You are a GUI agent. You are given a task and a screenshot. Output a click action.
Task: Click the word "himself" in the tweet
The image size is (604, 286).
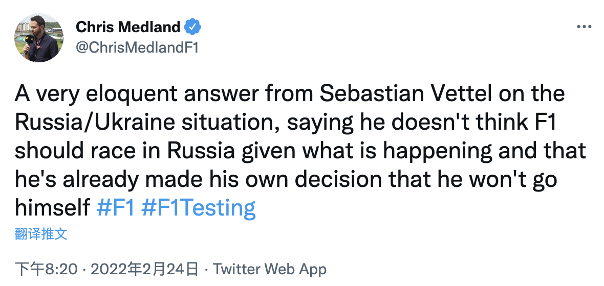coord(52,208)
